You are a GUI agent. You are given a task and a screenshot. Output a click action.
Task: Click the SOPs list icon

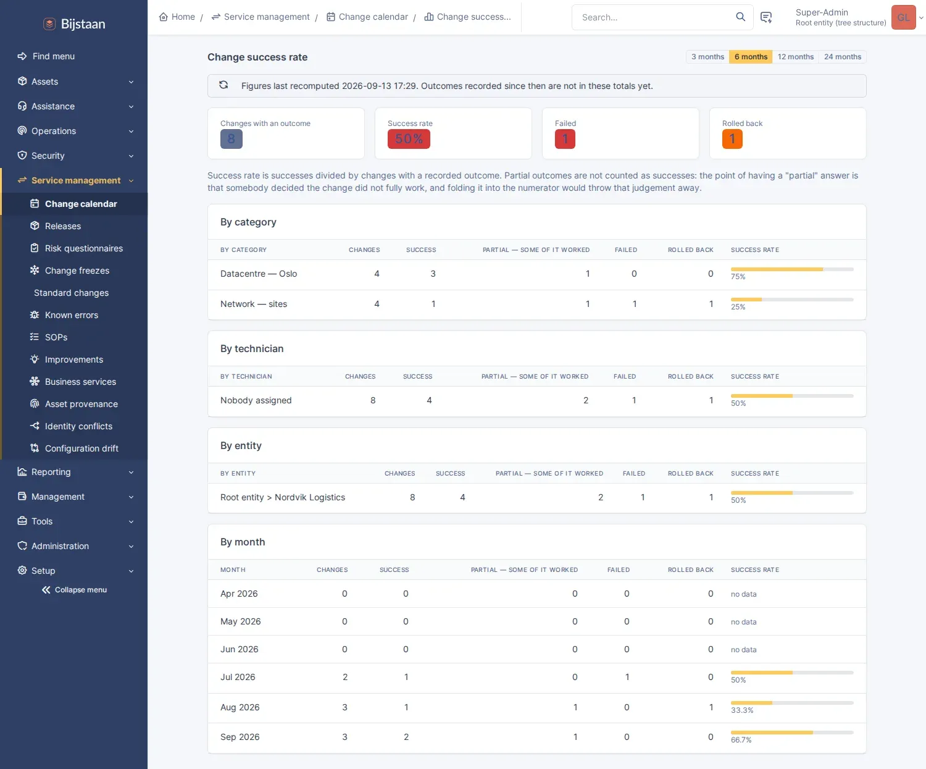(x=35, y=337)
